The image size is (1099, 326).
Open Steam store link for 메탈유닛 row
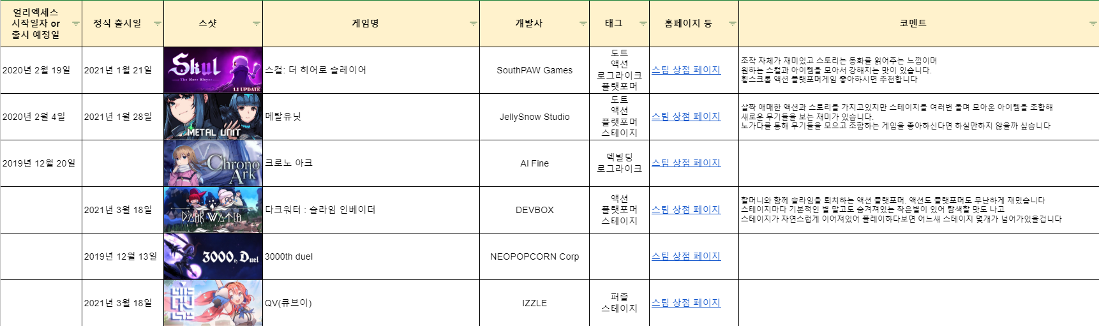pos(686,117)
